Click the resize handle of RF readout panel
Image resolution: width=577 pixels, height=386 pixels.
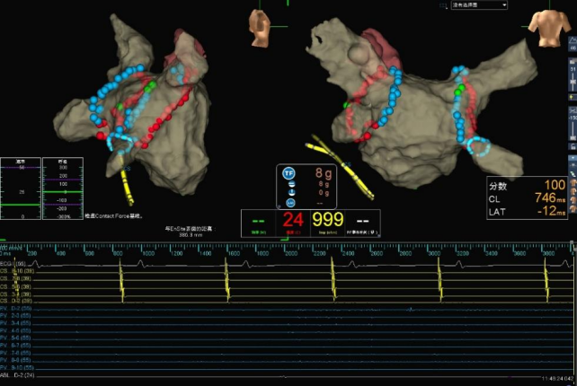pos(377,234)
